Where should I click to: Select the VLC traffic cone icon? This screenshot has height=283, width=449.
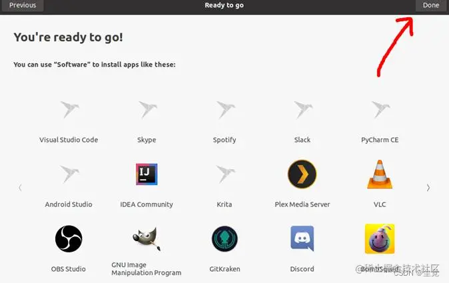pos(380,174)
